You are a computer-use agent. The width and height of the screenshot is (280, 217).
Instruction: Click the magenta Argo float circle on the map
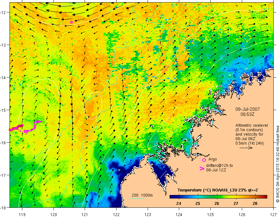(71, 22)
